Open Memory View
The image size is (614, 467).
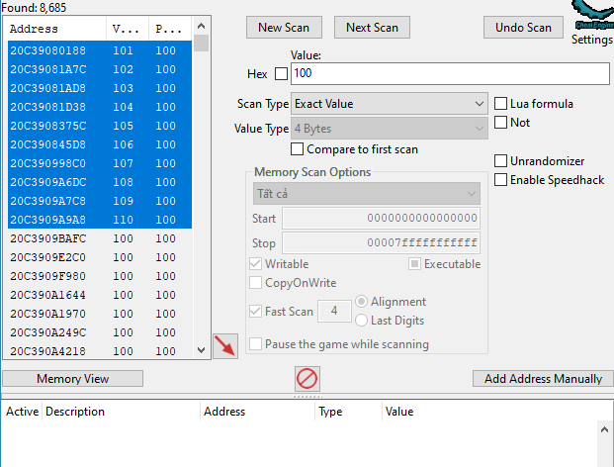tap(73, 379)
